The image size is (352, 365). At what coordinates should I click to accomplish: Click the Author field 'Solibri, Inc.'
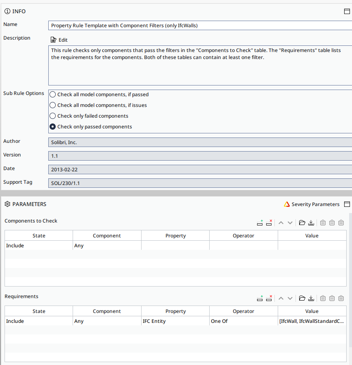point(200,142)
